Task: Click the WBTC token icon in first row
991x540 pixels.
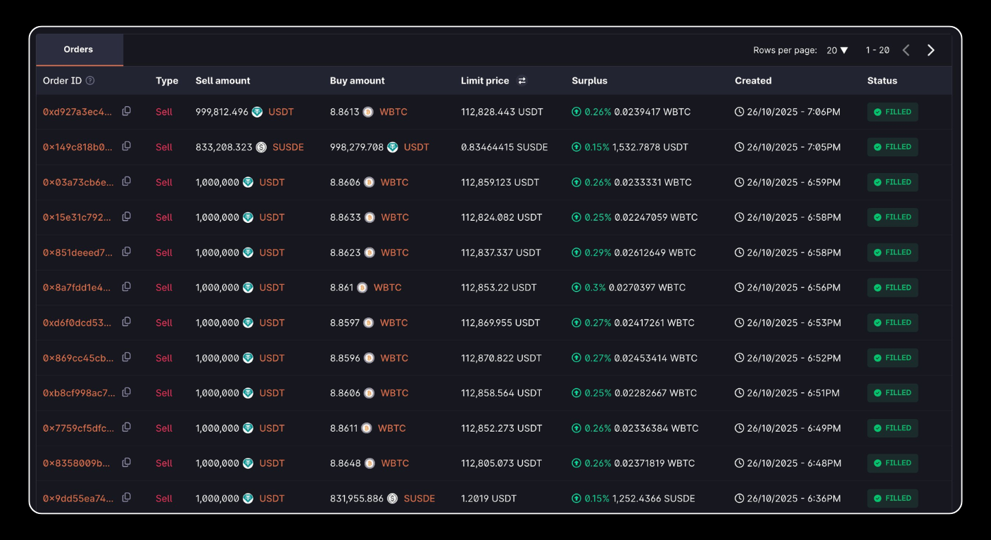Action: (x=368, y=112)
